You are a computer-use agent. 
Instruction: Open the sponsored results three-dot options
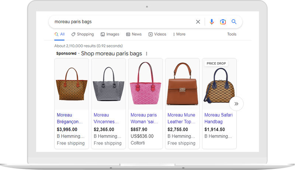(x=146, y=53)
